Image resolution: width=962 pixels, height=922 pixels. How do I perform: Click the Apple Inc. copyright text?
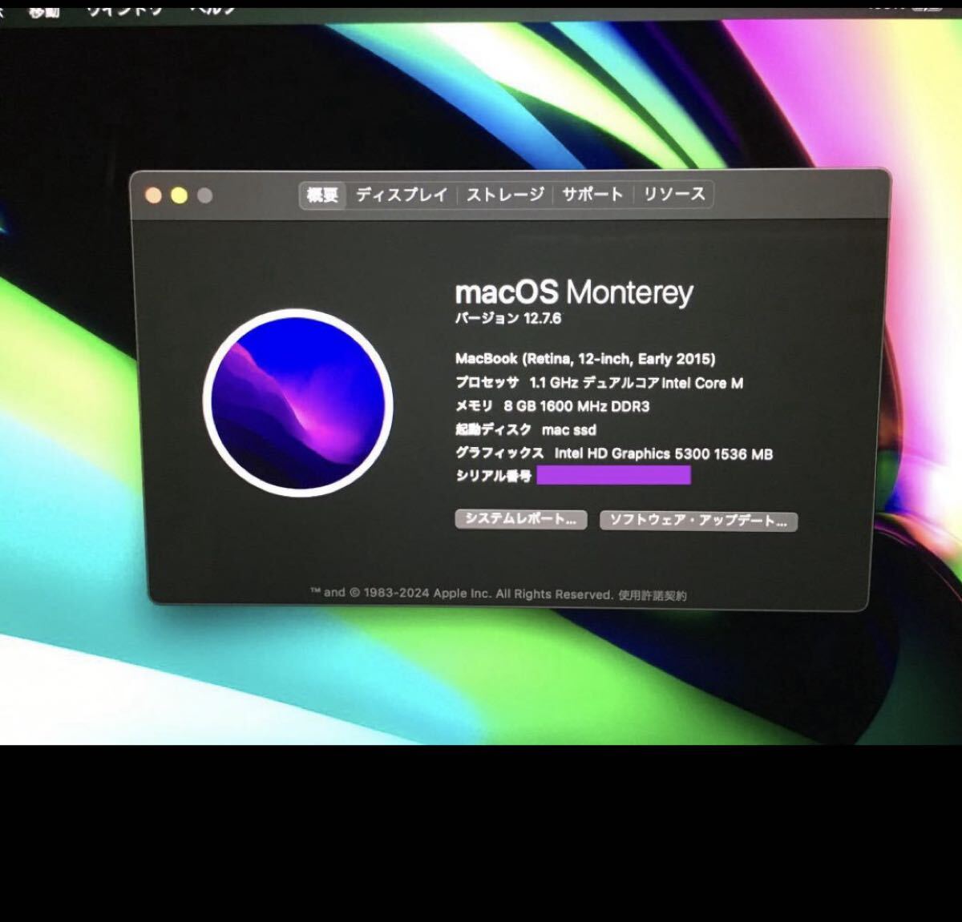point(462,594)
